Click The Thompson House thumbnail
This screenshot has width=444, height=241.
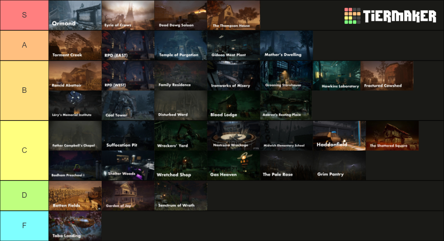(x=233, y=15)
